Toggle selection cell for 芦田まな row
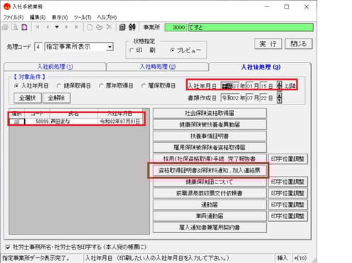The image size is (352, 263). tap(16, 122)
